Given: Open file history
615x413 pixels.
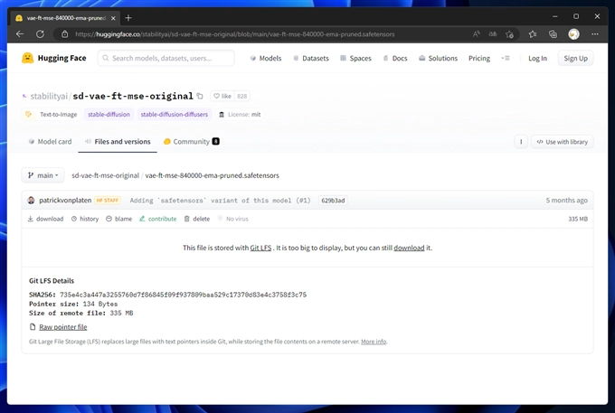Looking at the screenshot, I should (85, 219).
